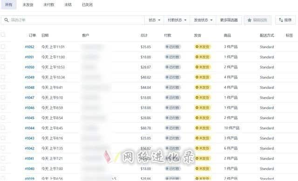Switch to the 未发货 tab
Image resolution: width=298 pixels, height=181 pixels.
[x=28, y=5]
